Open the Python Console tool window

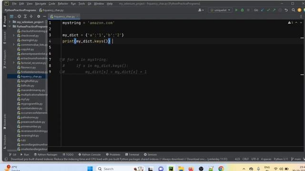point(90,154)
